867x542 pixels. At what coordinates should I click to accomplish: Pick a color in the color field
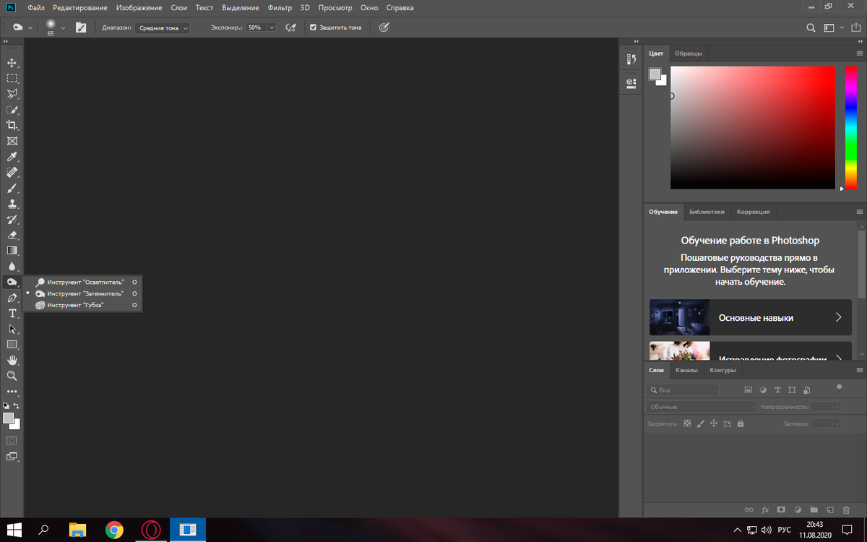752,127
